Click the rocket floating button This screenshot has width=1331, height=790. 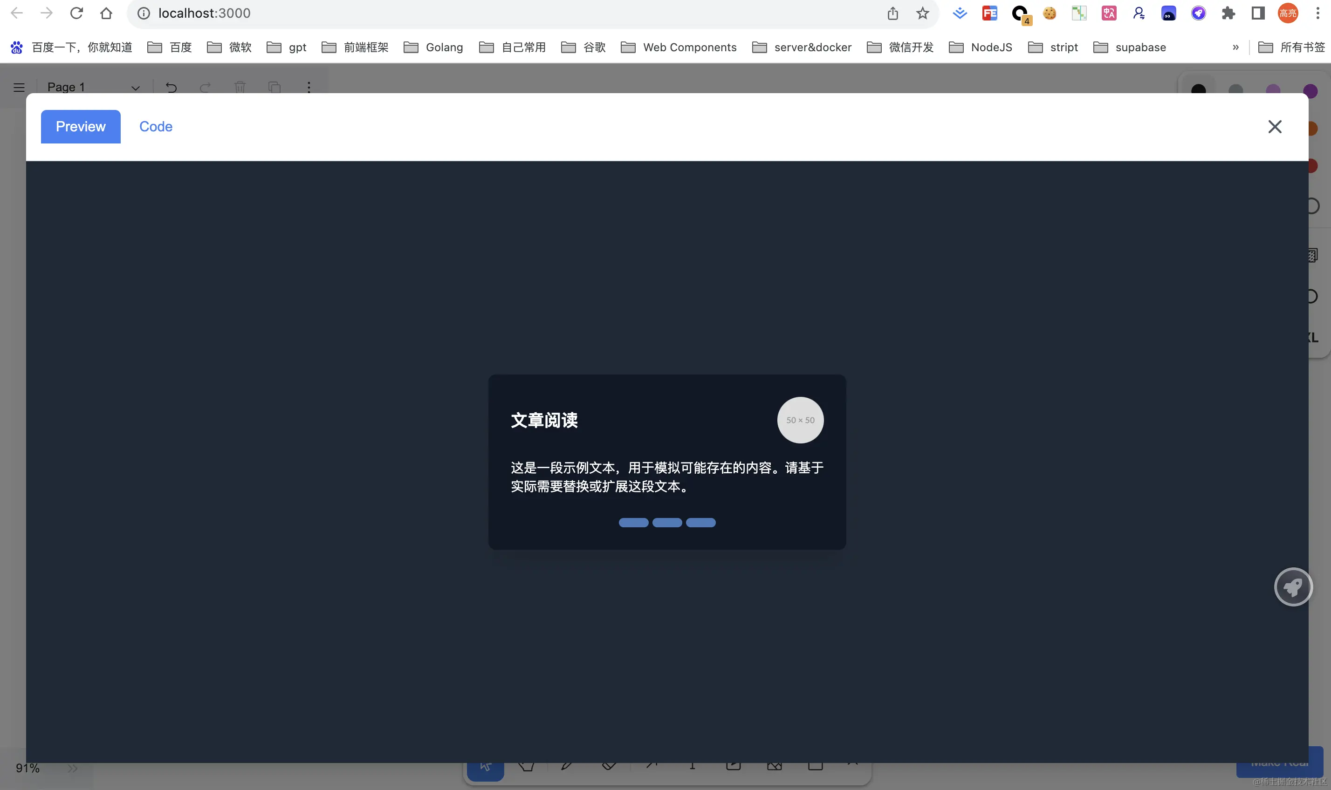click(1293, 586)
